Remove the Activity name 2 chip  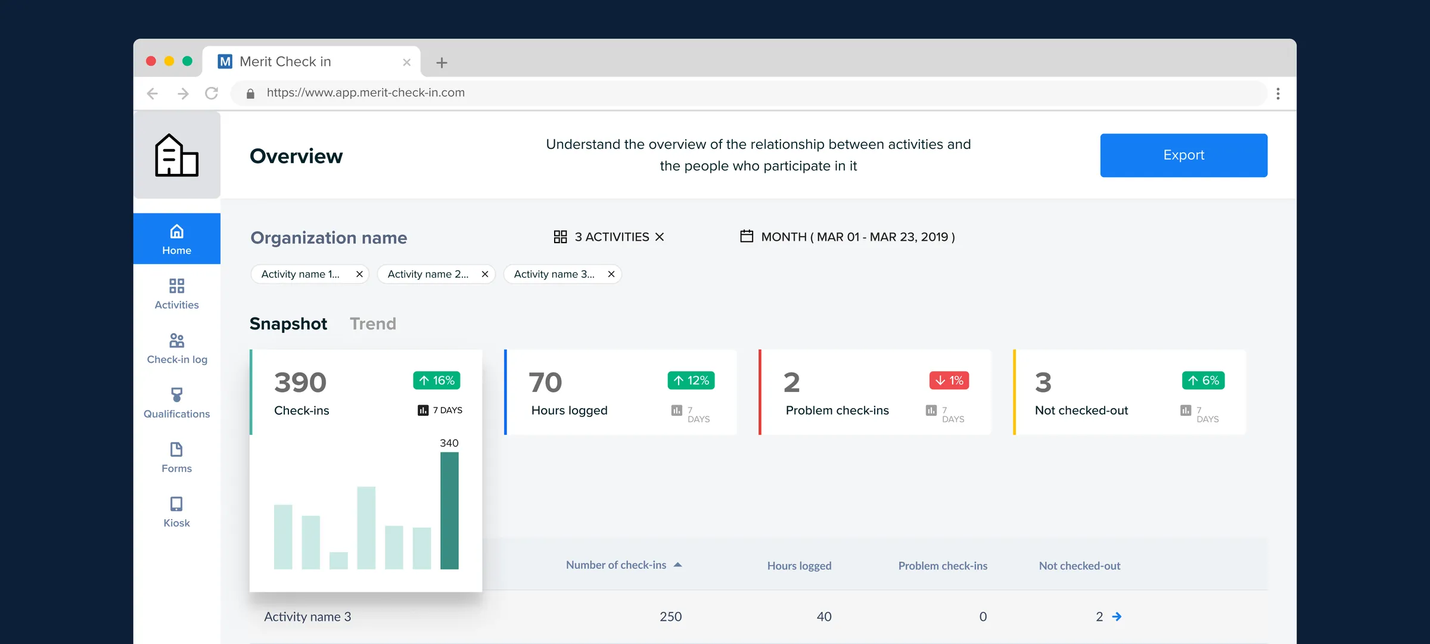tap(485, 274)
